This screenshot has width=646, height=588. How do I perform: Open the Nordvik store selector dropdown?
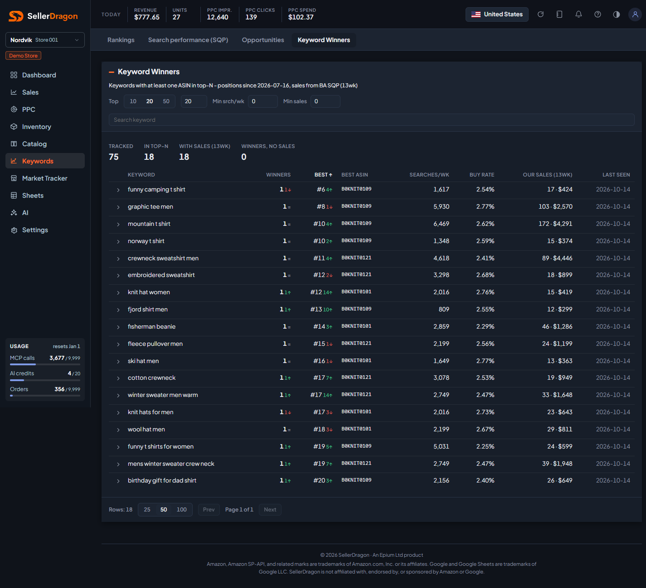[45, 40]
